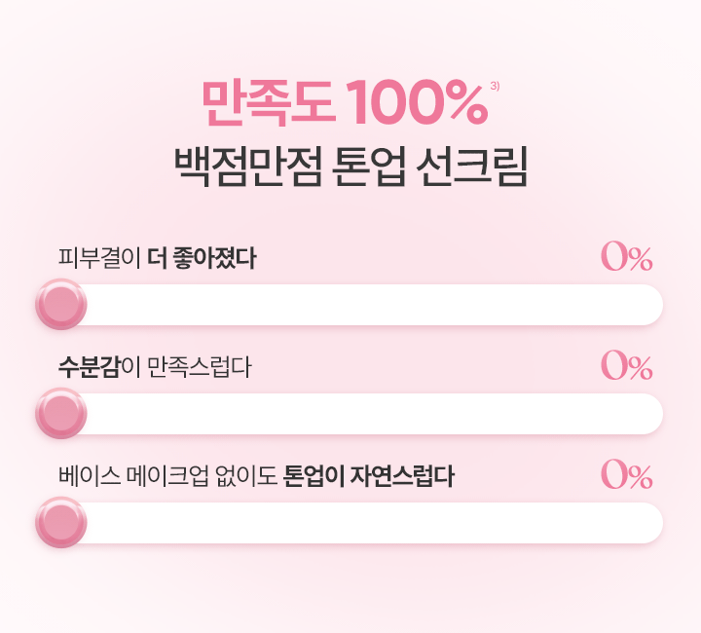This screenshot has width=701, height=633.
Task: Click the right end of the 톤업 slider track
Action: click(648, 523)
